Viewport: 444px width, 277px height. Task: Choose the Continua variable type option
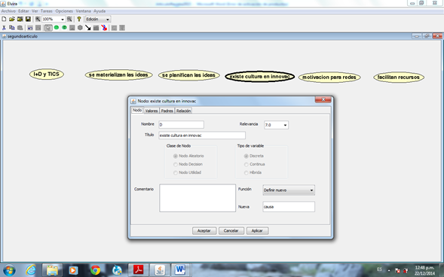click(246, 164)
